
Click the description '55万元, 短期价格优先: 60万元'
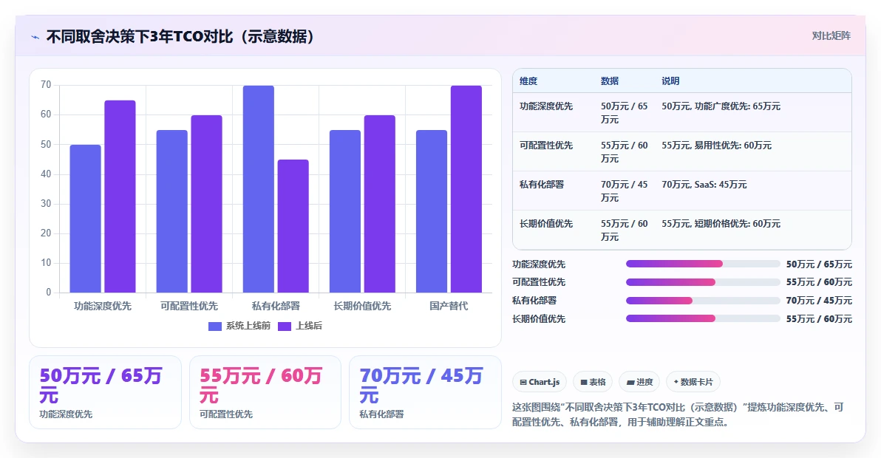click(x=721, y=224)
